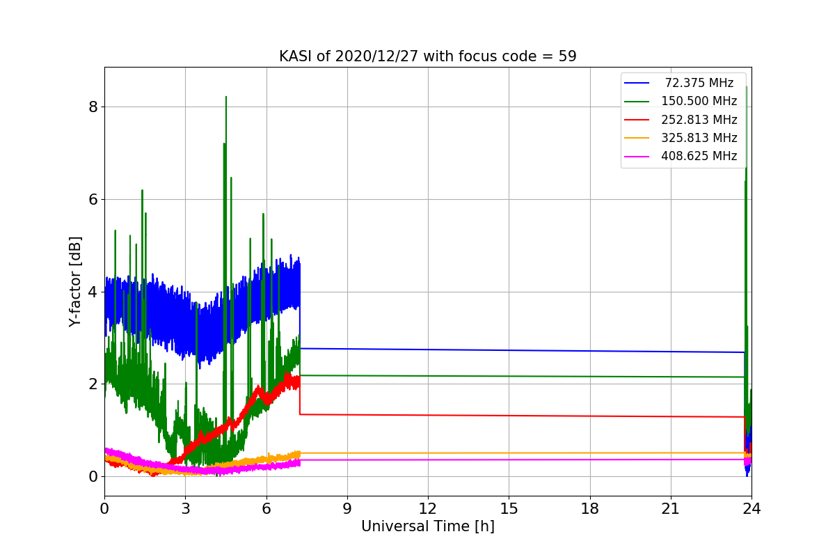Click the orange line sample in the legend
The image size is (835, 557).
point(637,138)
